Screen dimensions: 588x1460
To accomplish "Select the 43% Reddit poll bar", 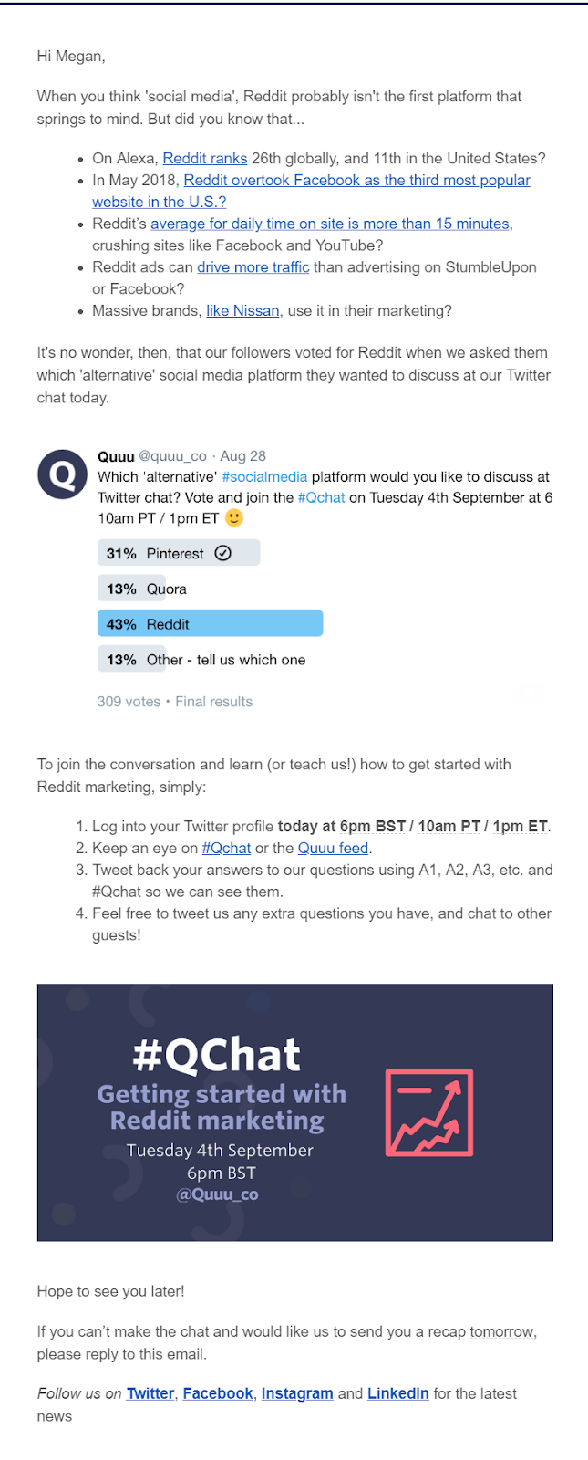I will coord(210,624).
